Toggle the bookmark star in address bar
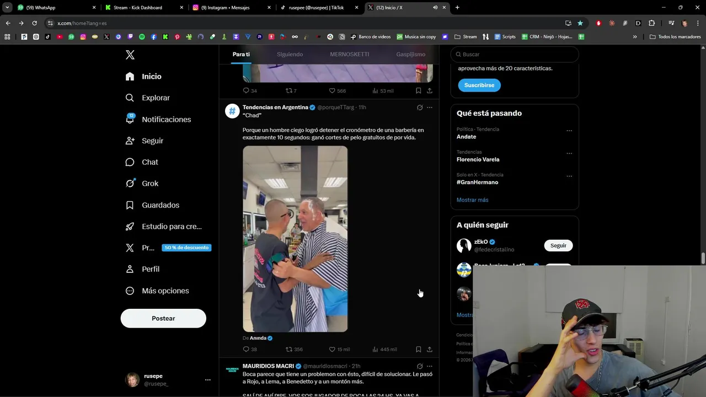 [580, 23]
